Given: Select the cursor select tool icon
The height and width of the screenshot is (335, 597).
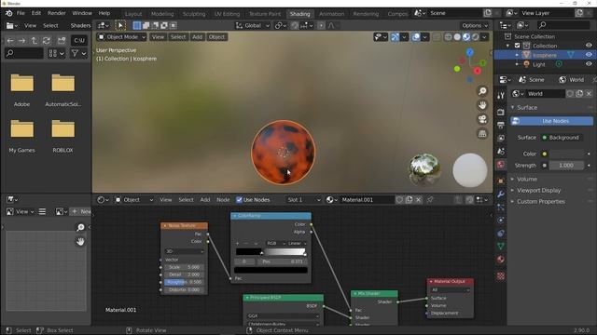Looking at the screenshot, I should (x=120, y=25).
